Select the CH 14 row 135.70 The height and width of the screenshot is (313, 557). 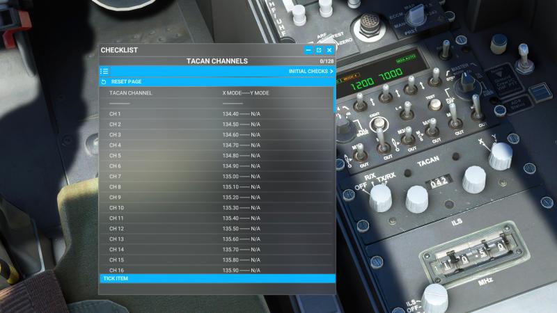point(216,250)
